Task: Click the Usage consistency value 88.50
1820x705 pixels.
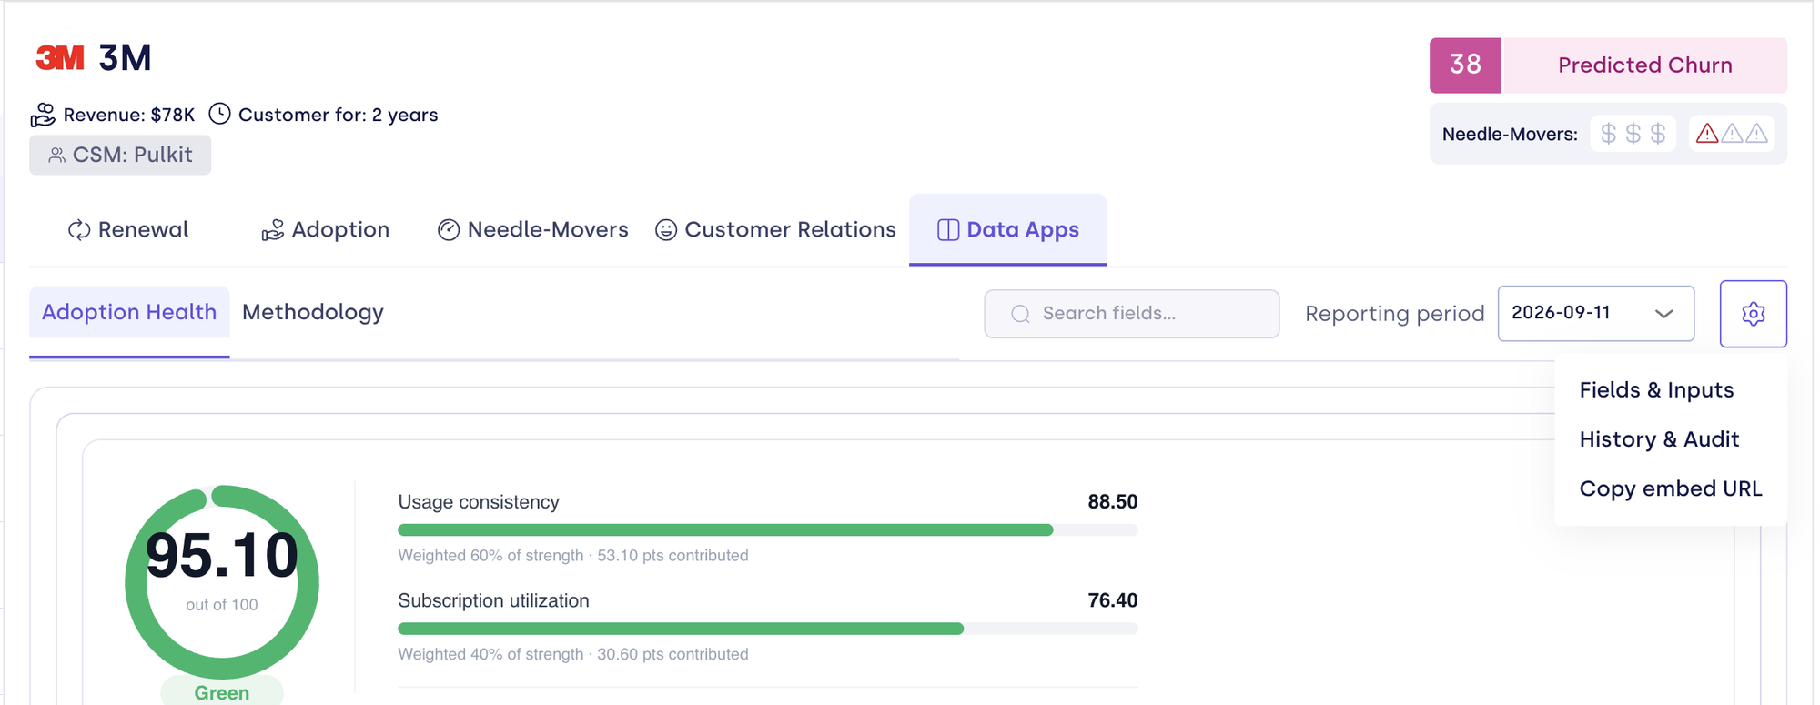Action: 1112,502
